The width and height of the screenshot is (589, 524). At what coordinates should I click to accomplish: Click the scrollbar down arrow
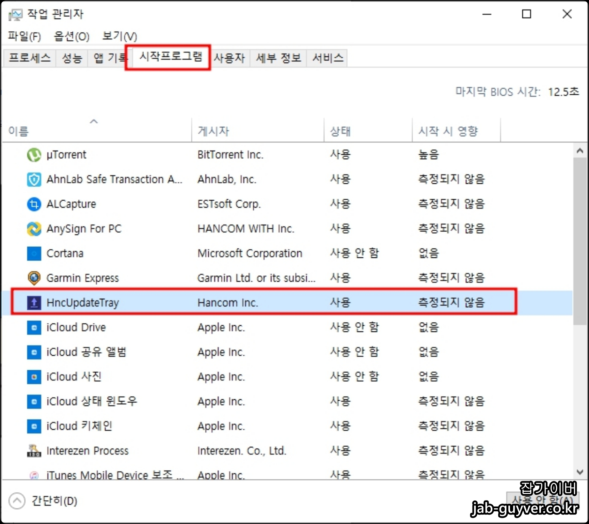pos(580,472)
